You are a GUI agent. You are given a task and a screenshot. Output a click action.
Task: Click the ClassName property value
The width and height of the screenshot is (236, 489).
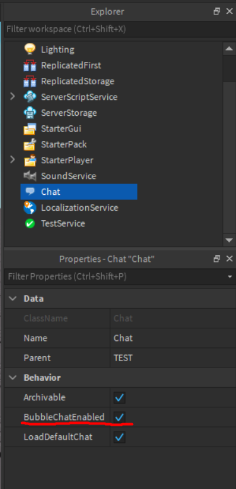point(173,318)
